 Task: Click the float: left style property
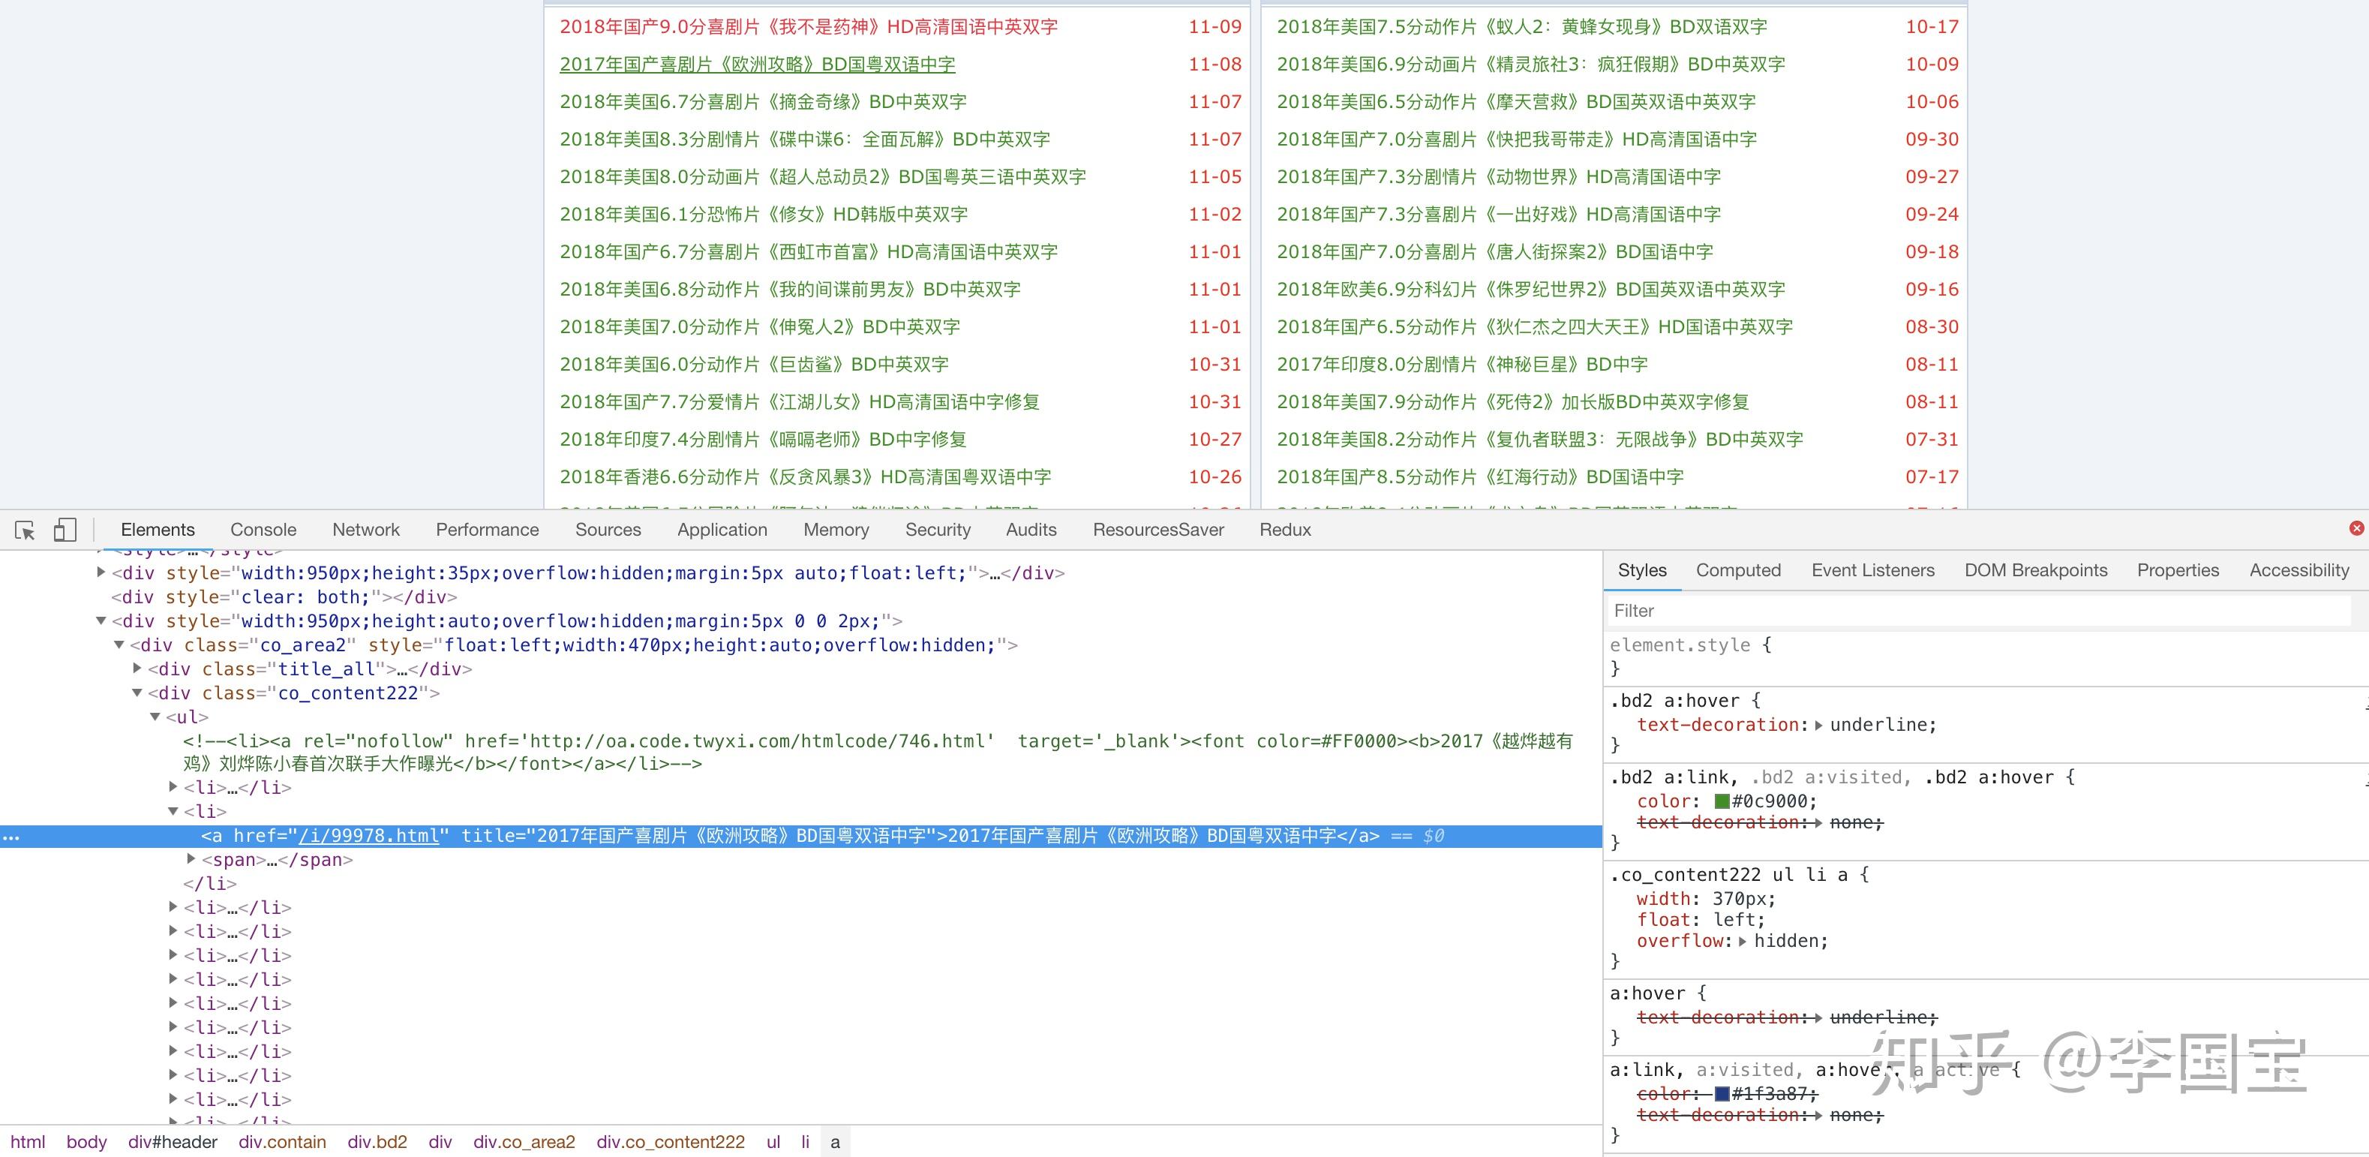[1701, 920]
